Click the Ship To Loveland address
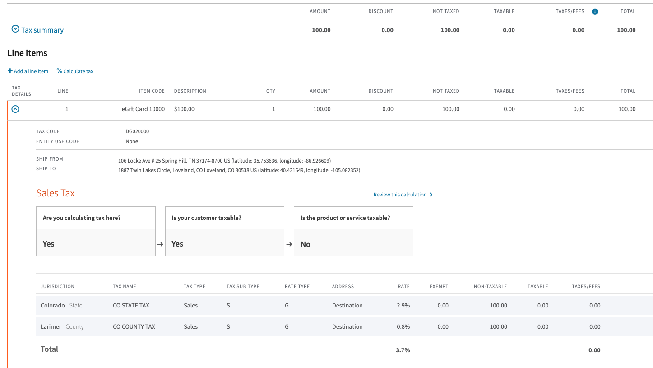Image resolution: width=653 pixels, height=368 pixels. 239,170
